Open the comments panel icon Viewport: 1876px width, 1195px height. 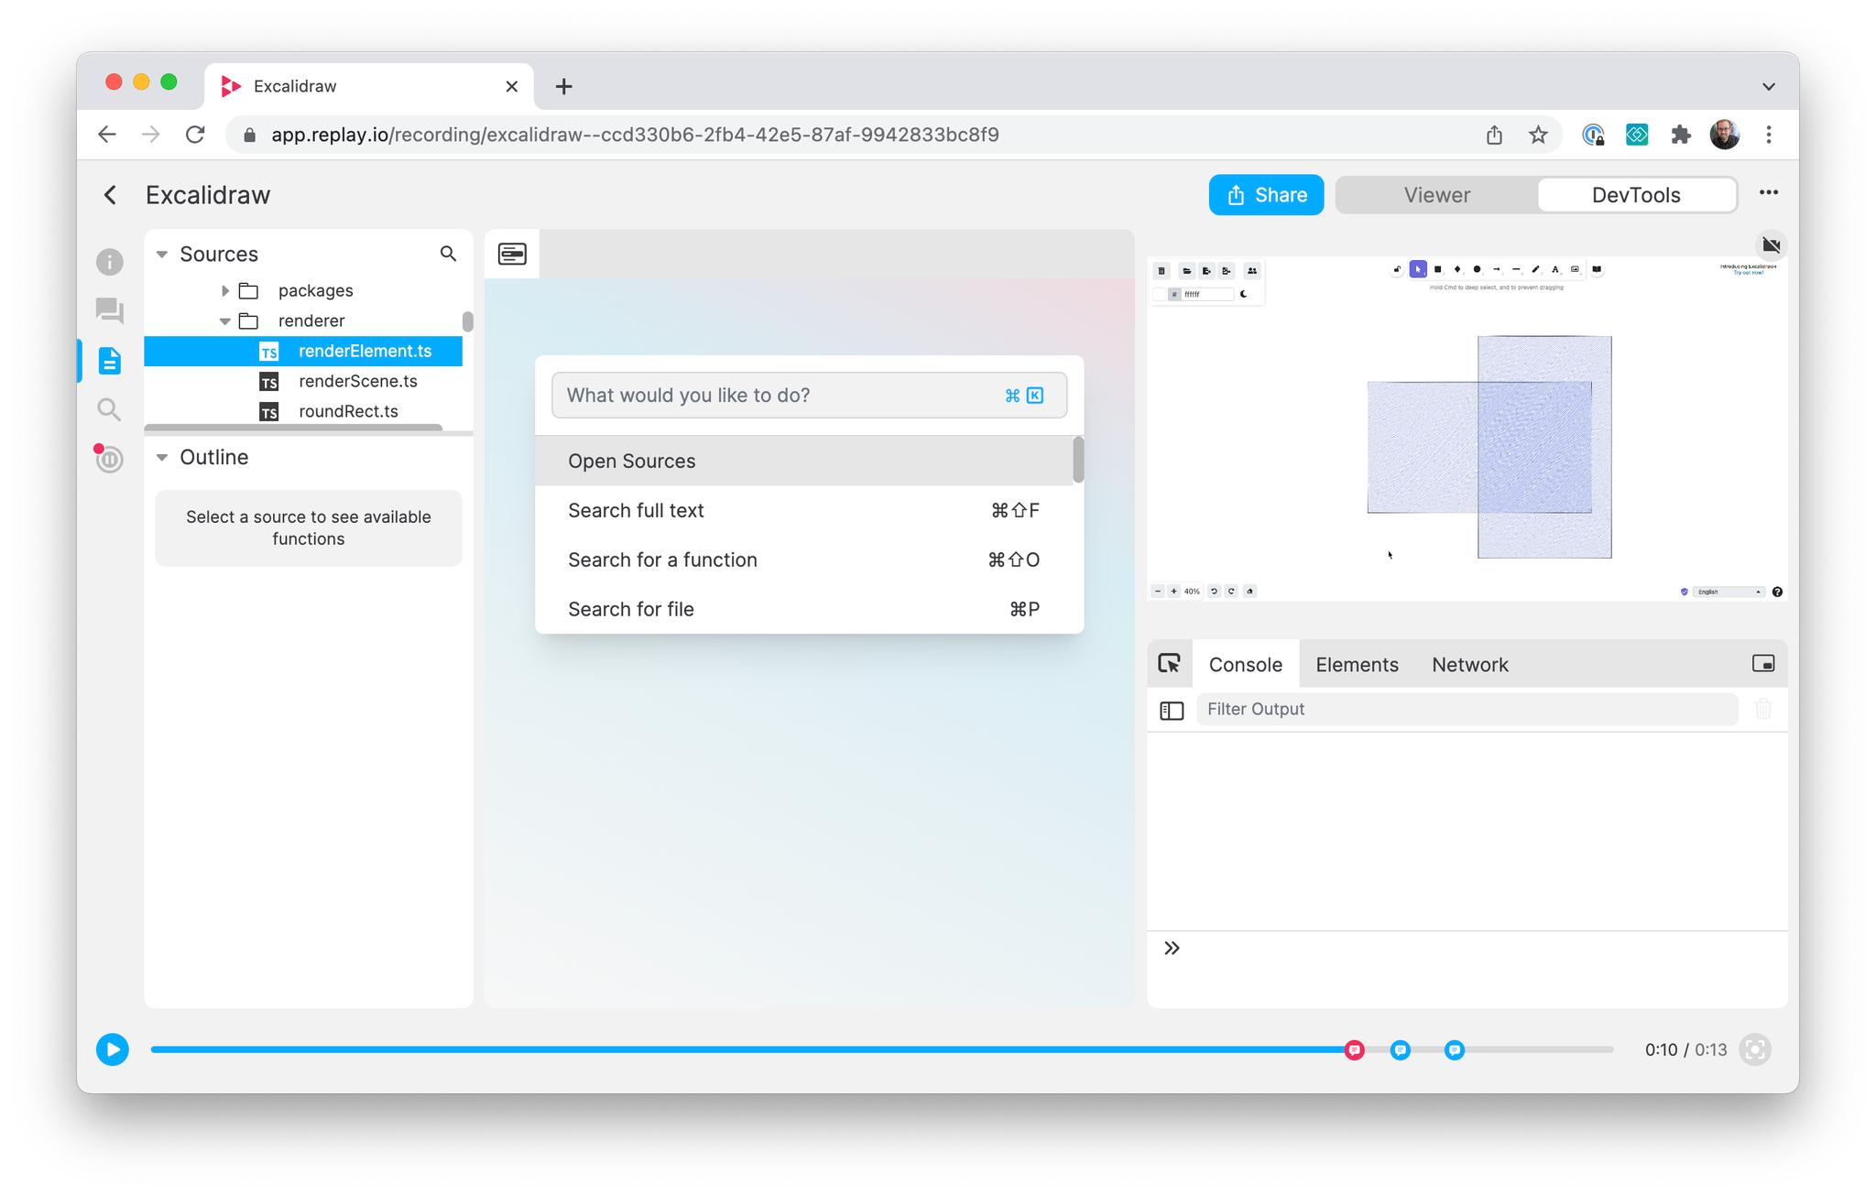point(110,310)
